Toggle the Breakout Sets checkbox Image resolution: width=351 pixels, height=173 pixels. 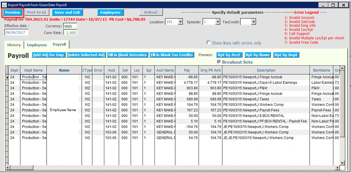click(219, 62)
